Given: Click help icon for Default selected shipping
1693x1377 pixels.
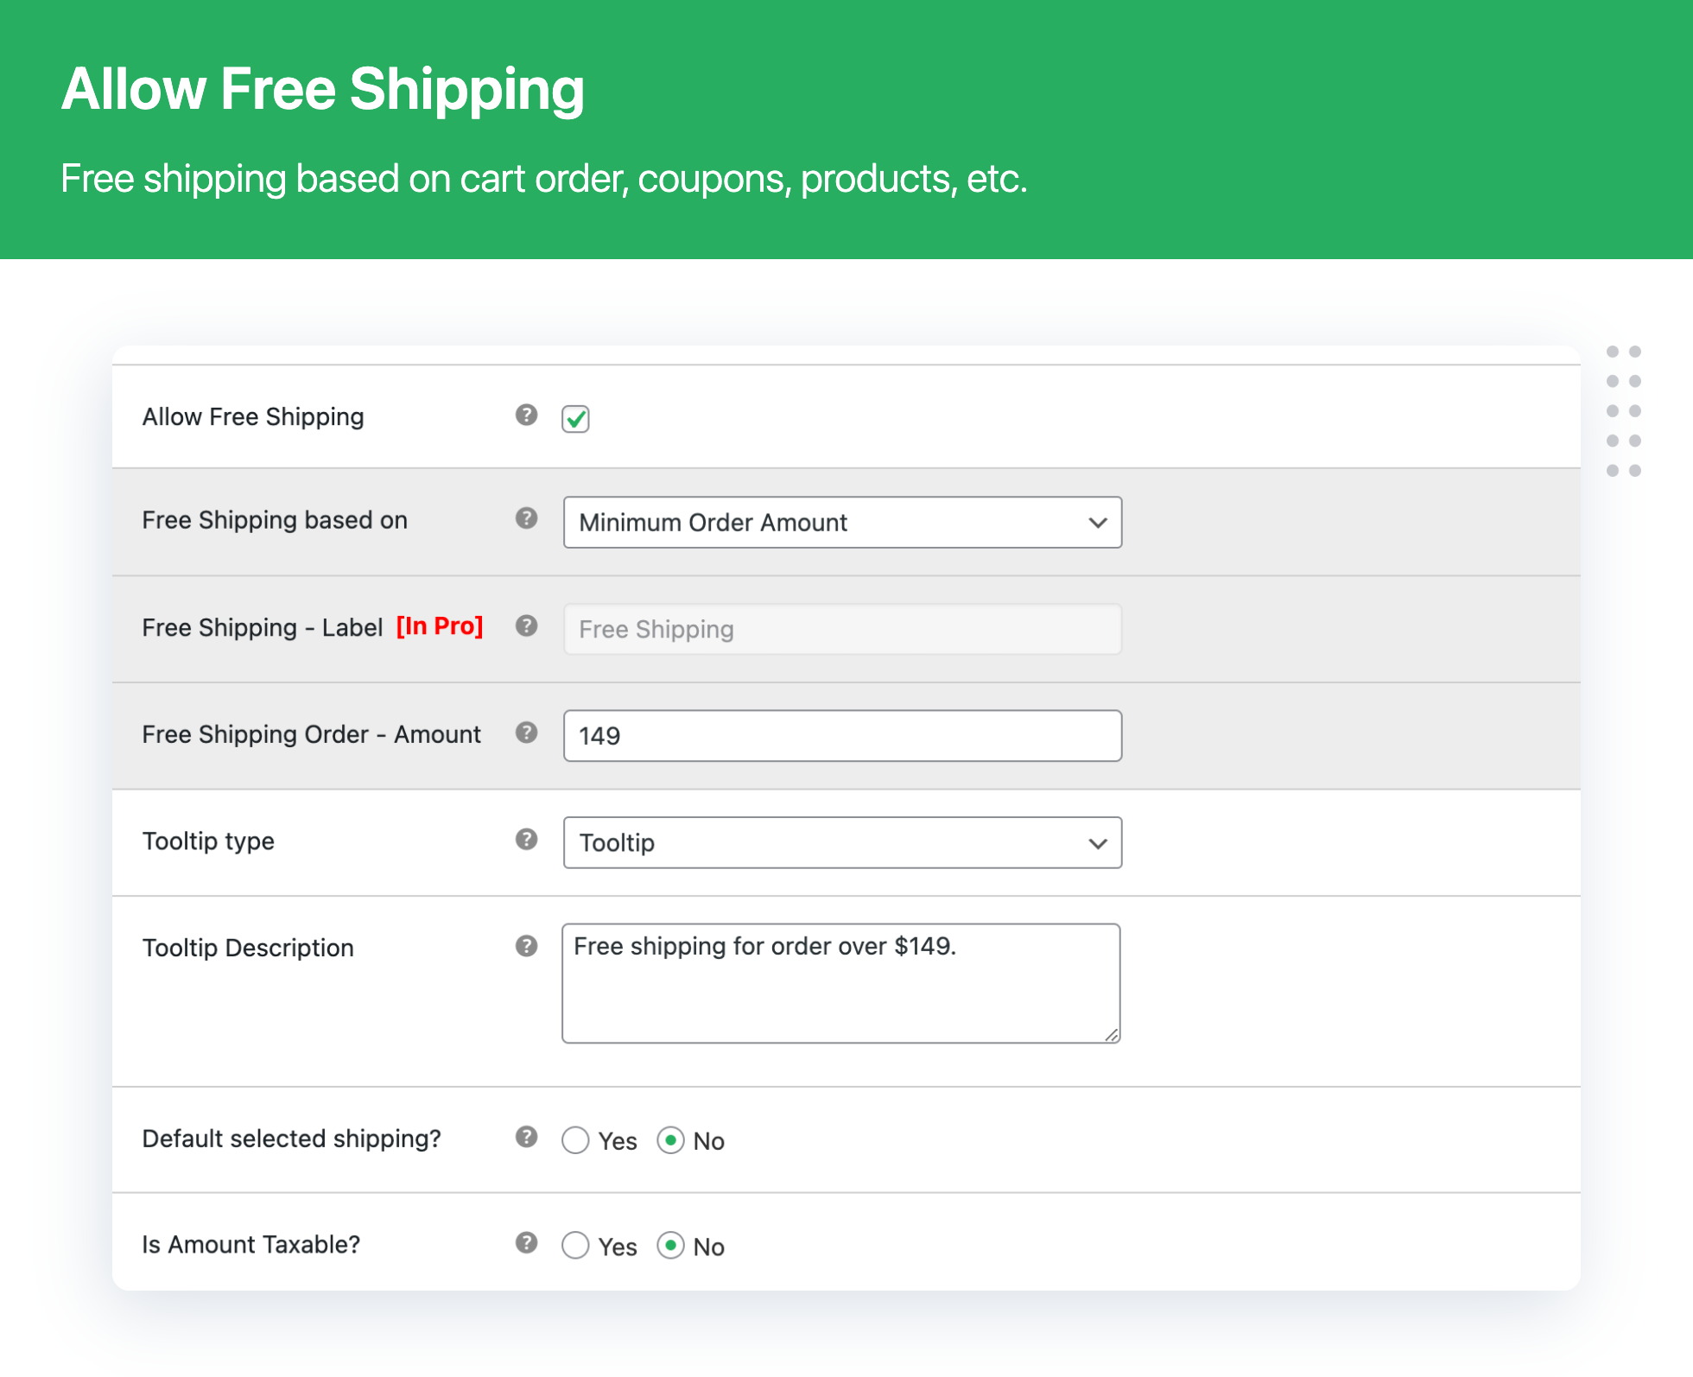Looking at the screenshot, I should (526, 1138).
